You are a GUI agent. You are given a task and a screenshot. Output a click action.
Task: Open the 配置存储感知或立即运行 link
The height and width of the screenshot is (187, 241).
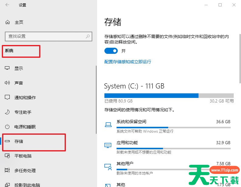[127, 62]
